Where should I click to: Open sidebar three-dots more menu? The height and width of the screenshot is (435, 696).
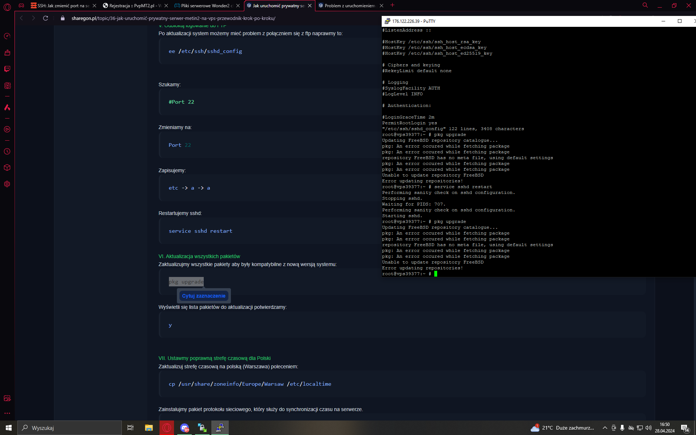click(7, 413)
